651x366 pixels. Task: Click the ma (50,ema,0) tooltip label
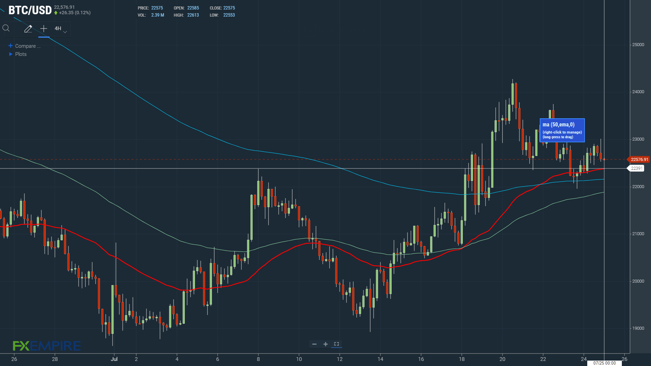562,130
